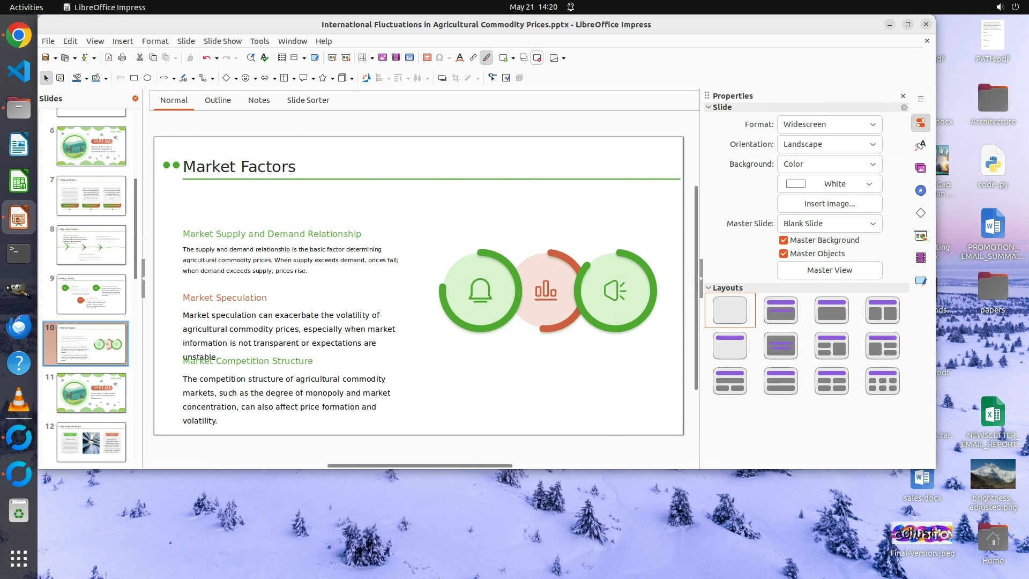This screenshot has width=1029, height=579.
Task: Collapse the Layouts section
Action: pyautogui.click(x=709, y=288)
